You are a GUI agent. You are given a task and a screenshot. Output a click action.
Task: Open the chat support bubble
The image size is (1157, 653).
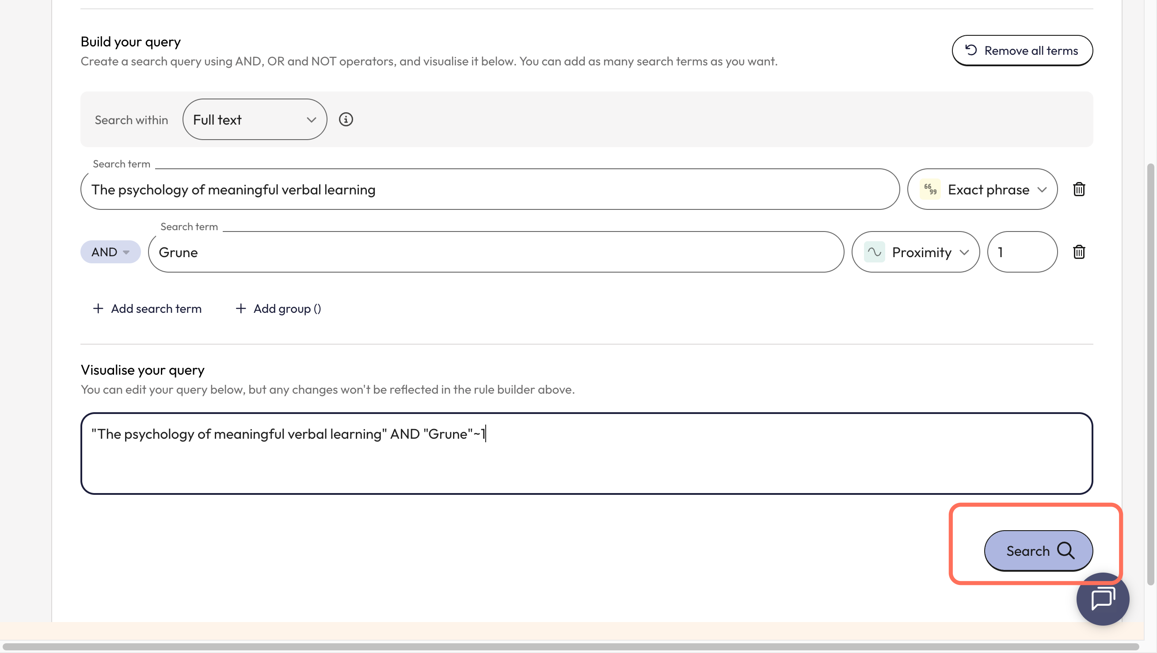(x=1102, y=599)
